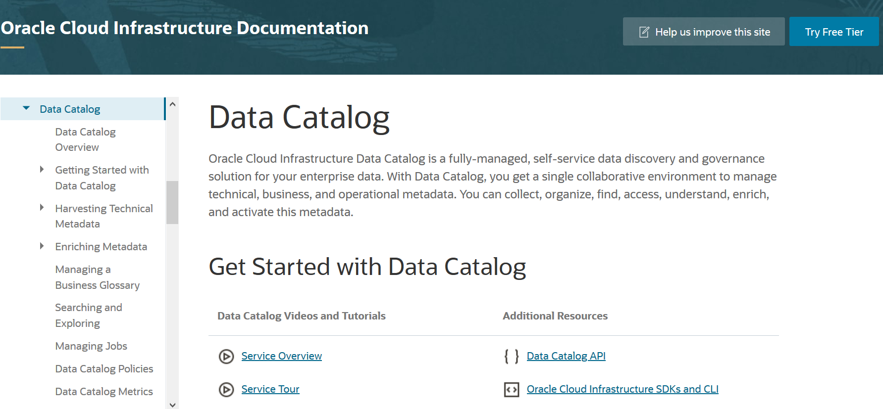Screen dimensions: 883x409
Task: Select Data Catalog in the navigation tree
Action: (x=70, y=109)
